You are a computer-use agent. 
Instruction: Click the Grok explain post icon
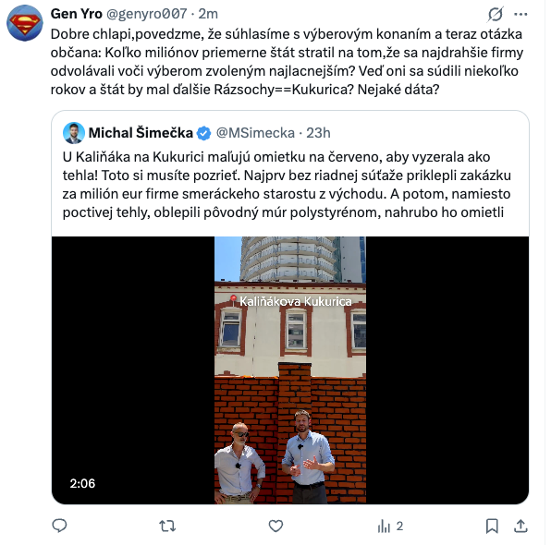tap(496, 15)
